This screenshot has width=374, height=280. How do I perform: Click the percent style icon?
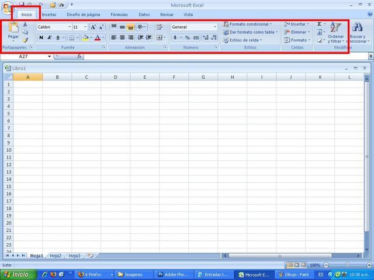pyautogui.click(x=187, y=37)
